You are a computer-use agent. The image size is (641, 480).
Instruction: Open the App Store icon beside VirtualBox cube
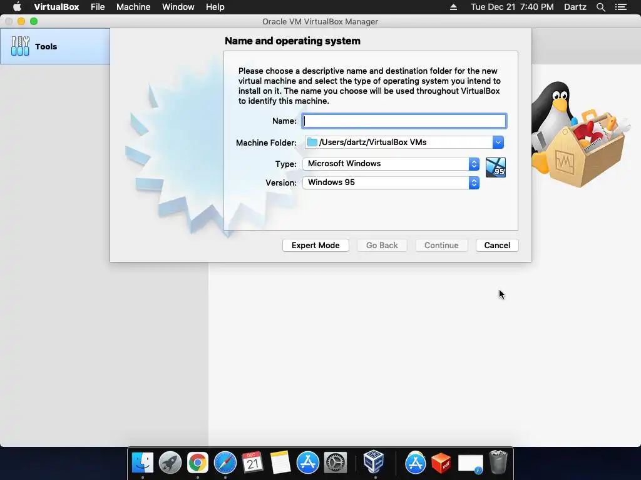coord(416,462)
